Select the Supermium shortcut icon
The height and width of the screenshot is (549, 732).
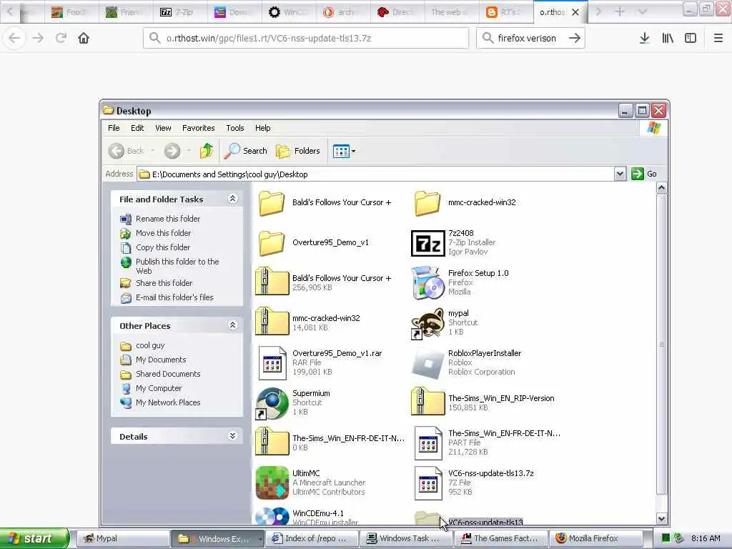(x=272, y=403)
